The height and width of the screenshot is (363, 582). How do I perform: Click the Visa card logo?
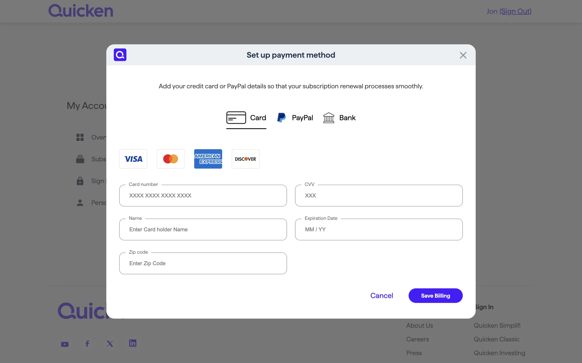(x=133, y=159)
